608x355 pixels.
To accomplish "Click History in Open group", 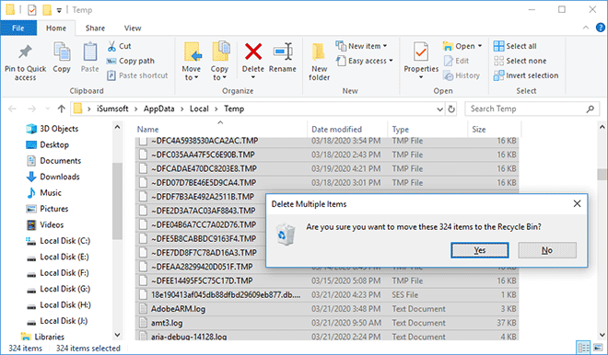I will coord(462,75).
